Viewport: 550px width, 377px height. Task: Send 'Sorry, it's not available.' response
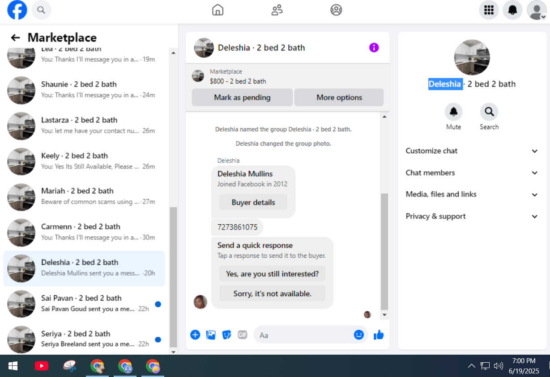click(x=272, y=293)
